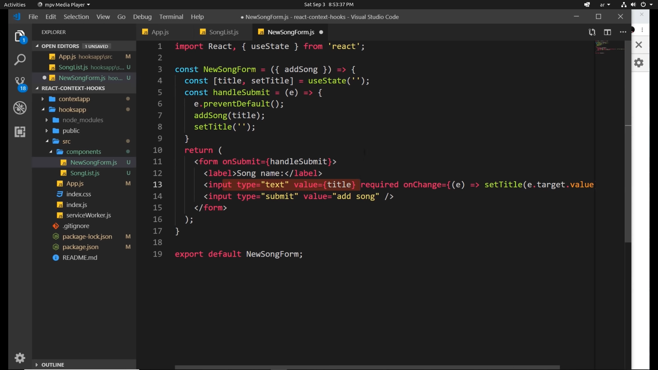Open the Search view icon

pos(20,60)
